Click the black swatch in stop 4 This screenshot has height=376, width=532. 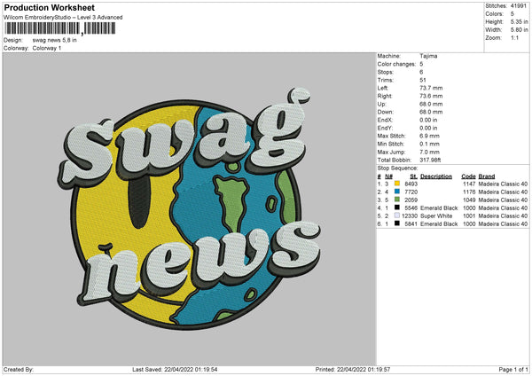click(x=396, y=207)
